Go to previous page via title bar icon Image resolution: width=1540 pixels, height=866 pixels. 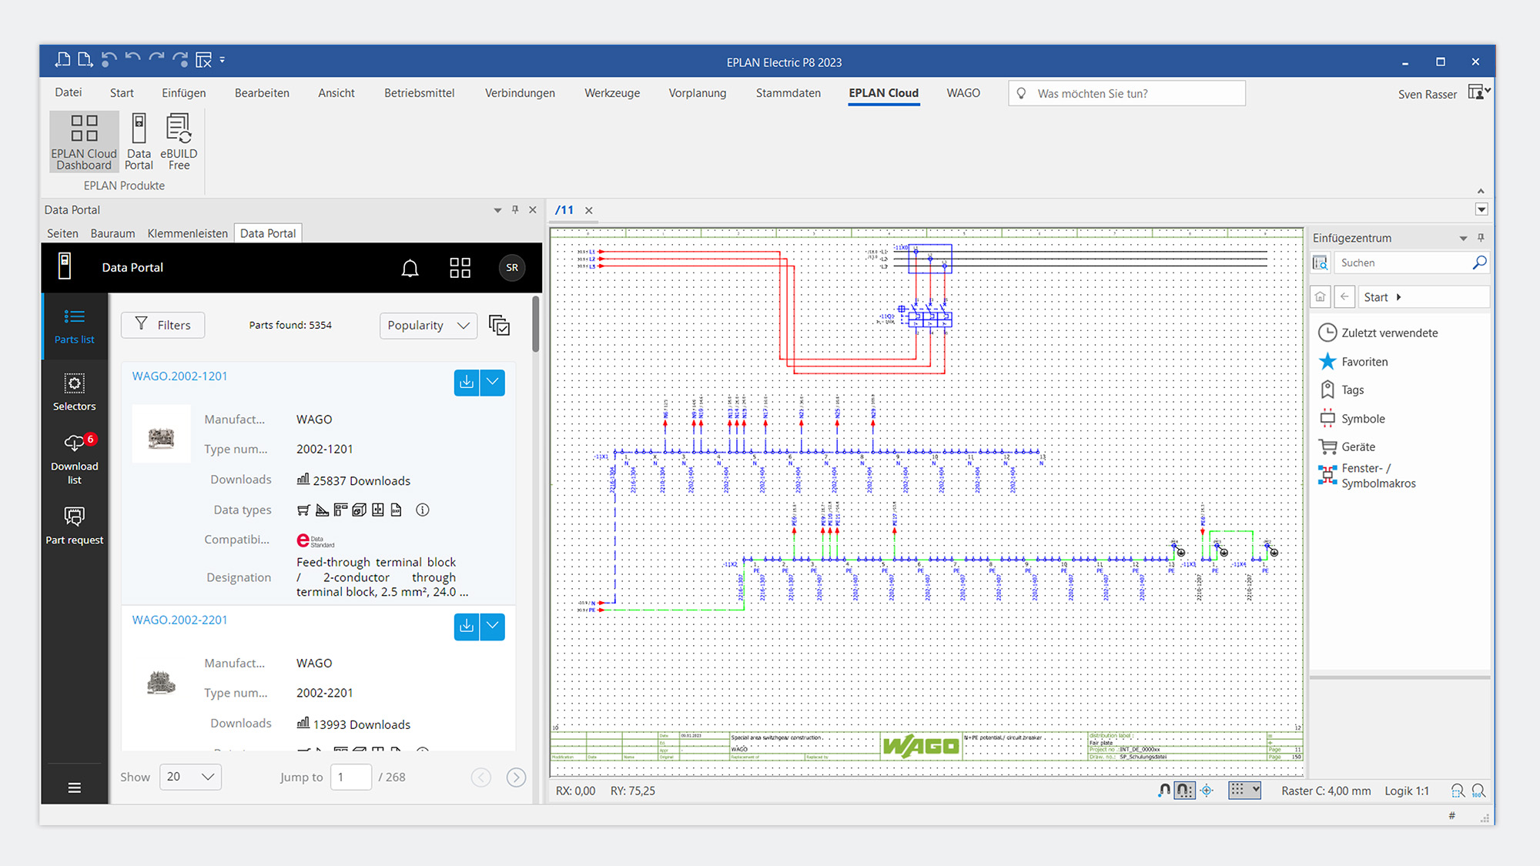63,60
